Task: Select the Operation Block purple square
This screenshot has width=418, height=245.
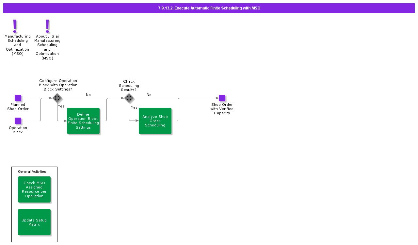Action: [18, 121]
